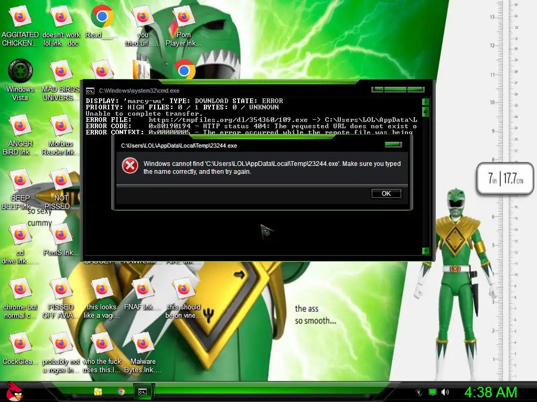
Task: Open File Explorer from the taskbar
Action: [98, 392]
